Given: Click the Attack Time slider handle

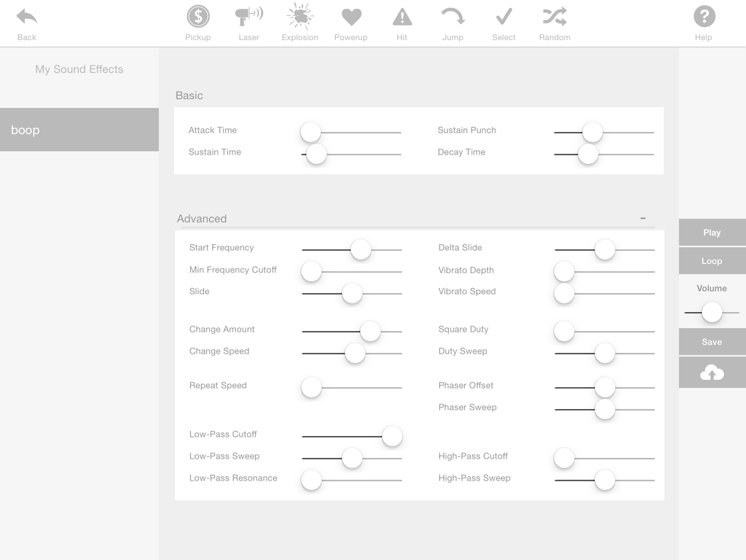Looking at the screenshot, I should [x=310, y=132].
